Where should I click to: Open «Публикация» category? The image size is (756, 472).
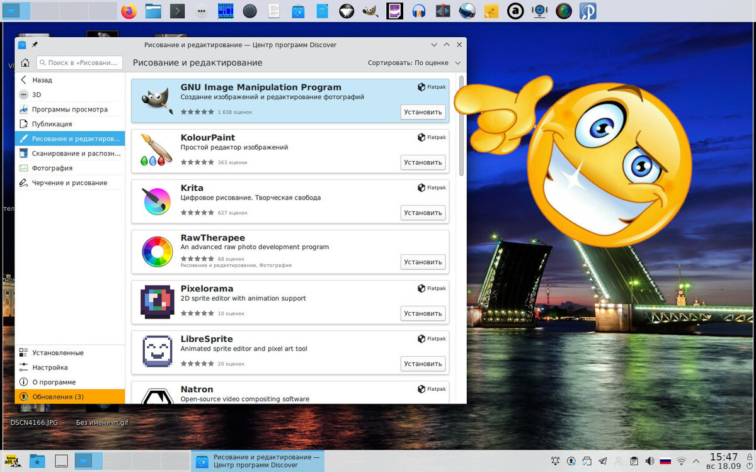(x=70, y=124)
